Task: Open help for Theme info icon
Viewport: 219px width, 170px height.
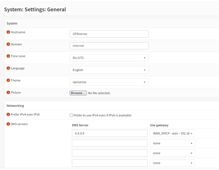Action: (8, 80)
